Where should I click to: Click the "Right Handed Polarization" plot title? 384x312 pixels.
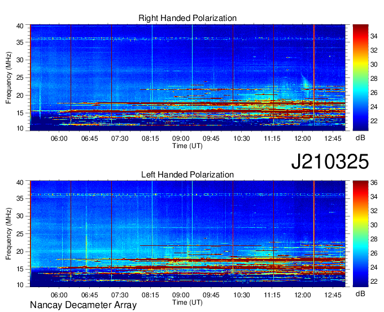(x=187, y=18)
